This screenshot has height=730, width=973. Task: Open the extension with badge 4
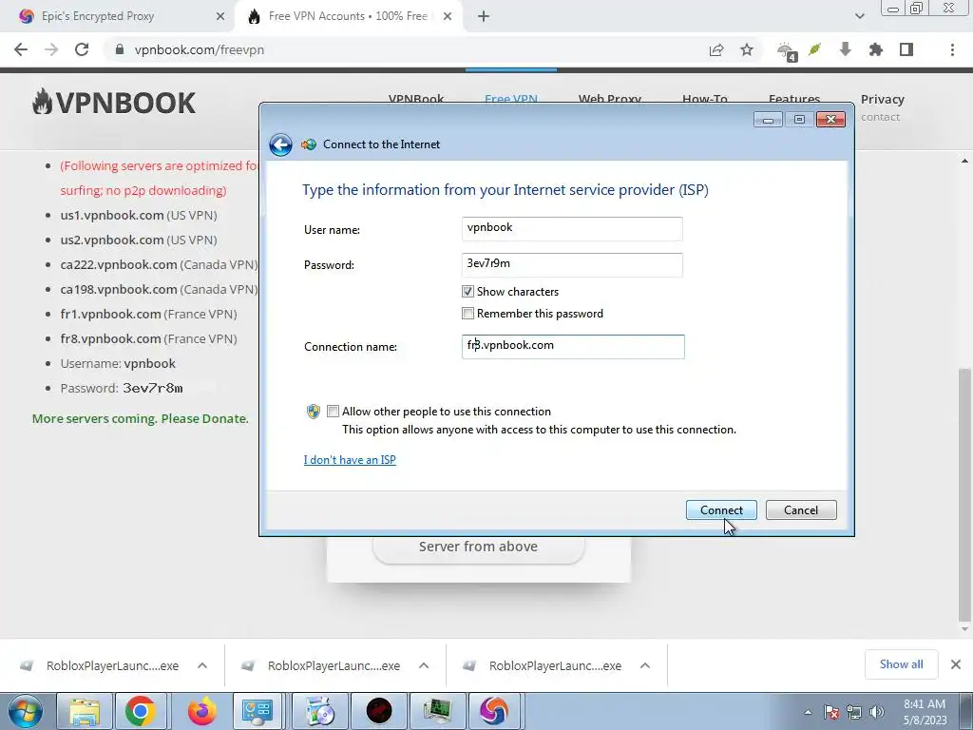coord(787,51)
